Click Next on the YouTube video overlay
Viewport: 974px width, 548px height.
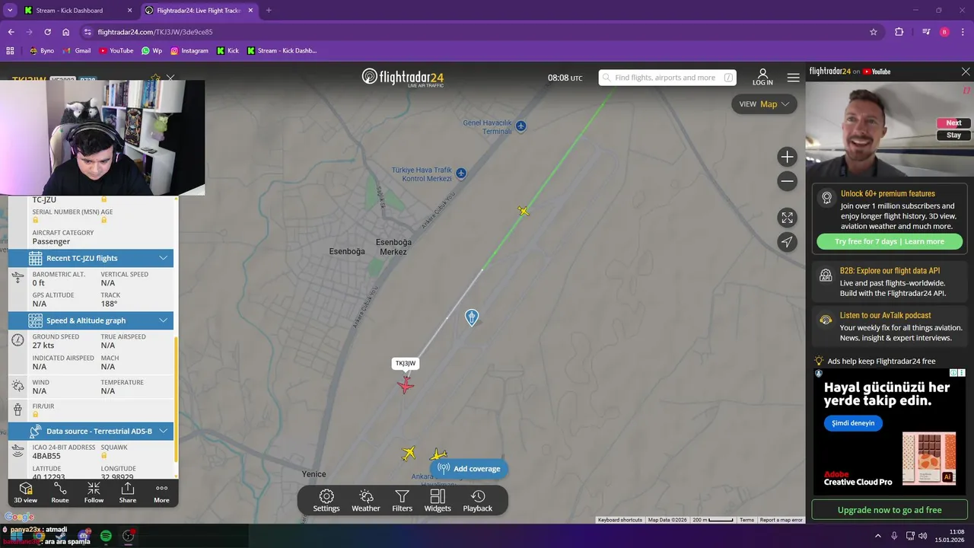pos(953,123)
